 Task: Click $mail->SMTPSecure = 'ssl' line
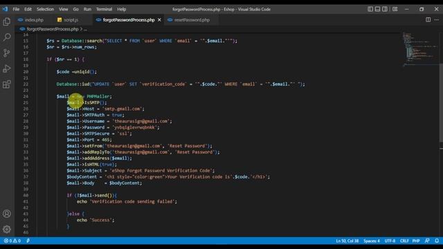click(99, 133)
